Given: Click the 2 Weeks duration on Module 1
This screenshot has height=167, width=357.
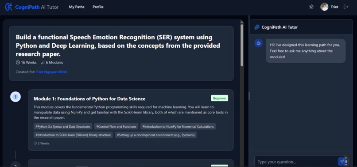Looking at the screenshot, I should click(43, 144).
